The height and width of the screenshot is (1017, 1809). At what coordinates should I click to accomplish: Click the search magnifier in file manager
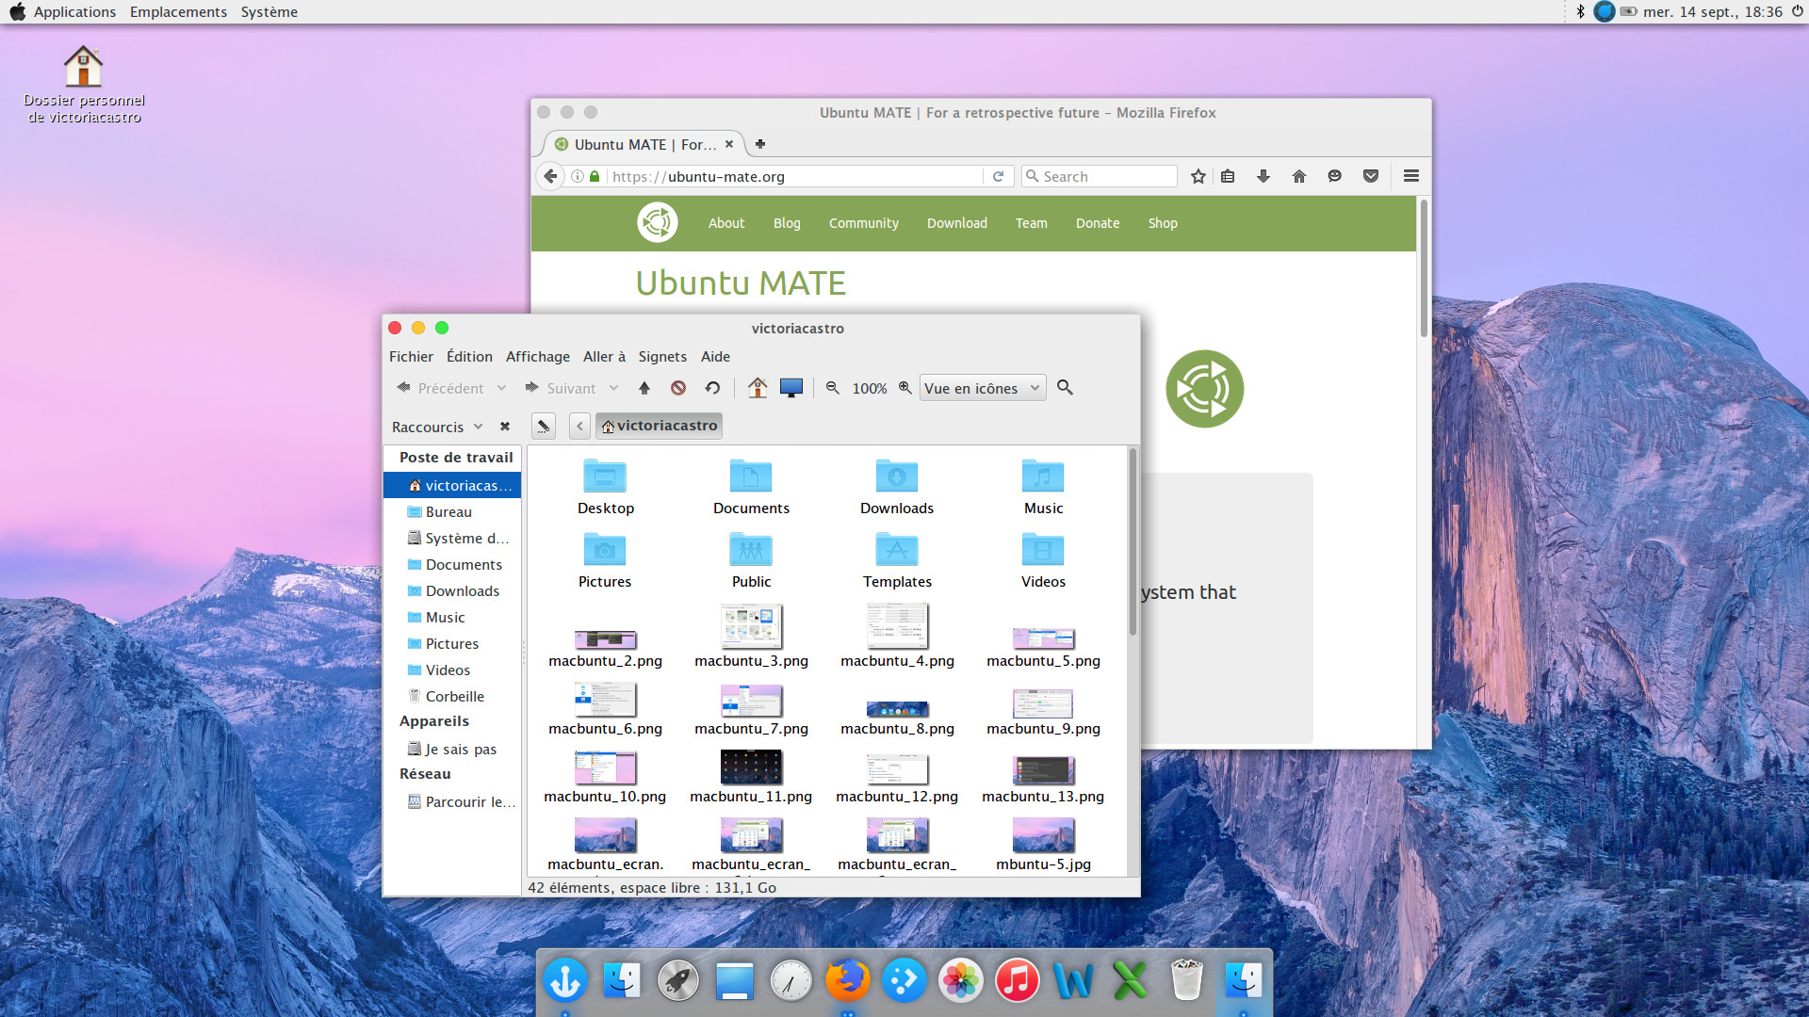coord(1065,388)
